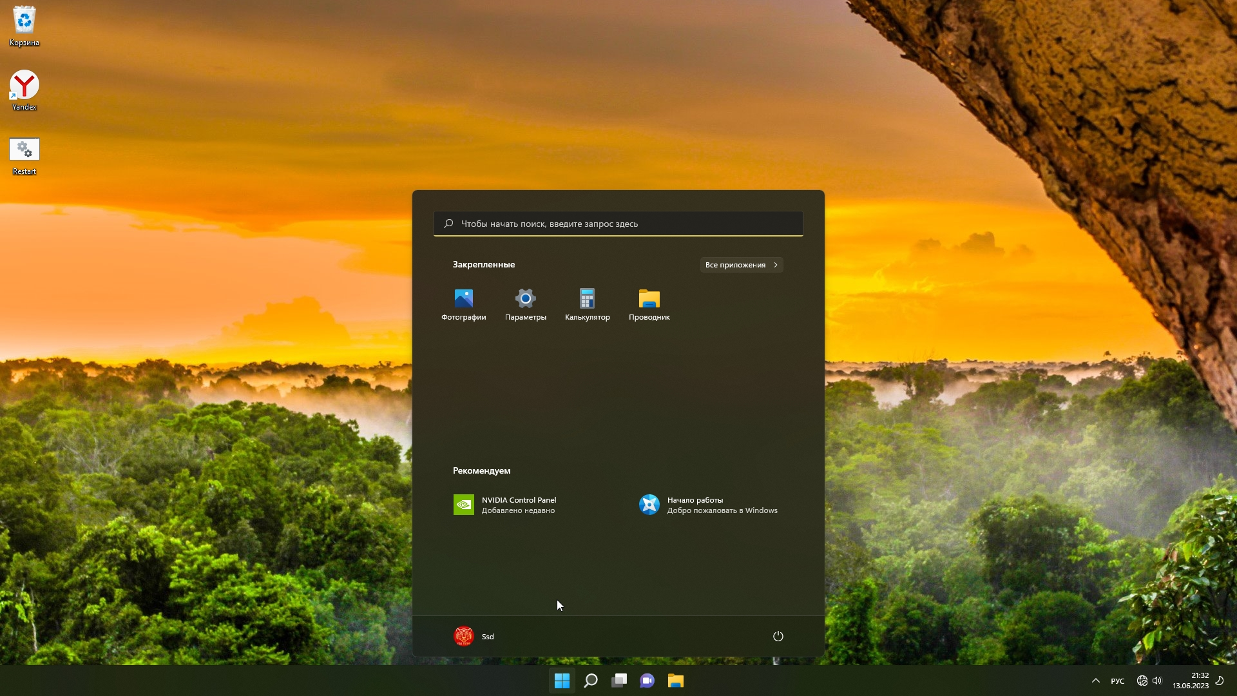Open the Calculator (Калькулятор) app
This screenshot has height=696, width=1237.
coord(587,304)
